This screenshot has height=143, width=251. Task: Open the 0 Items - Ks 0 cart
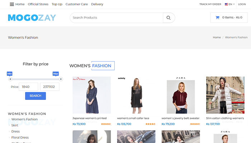point(229,18)
